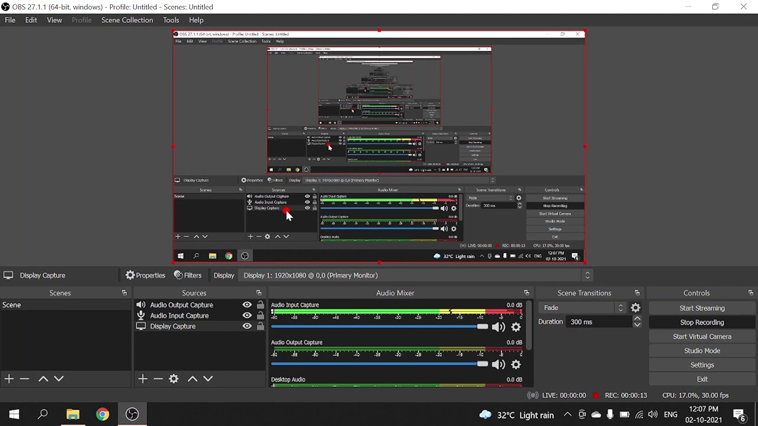This screenshot has width=758, height=426.
Task: Open the Scene Collection menu
Action: click(127, 20)
